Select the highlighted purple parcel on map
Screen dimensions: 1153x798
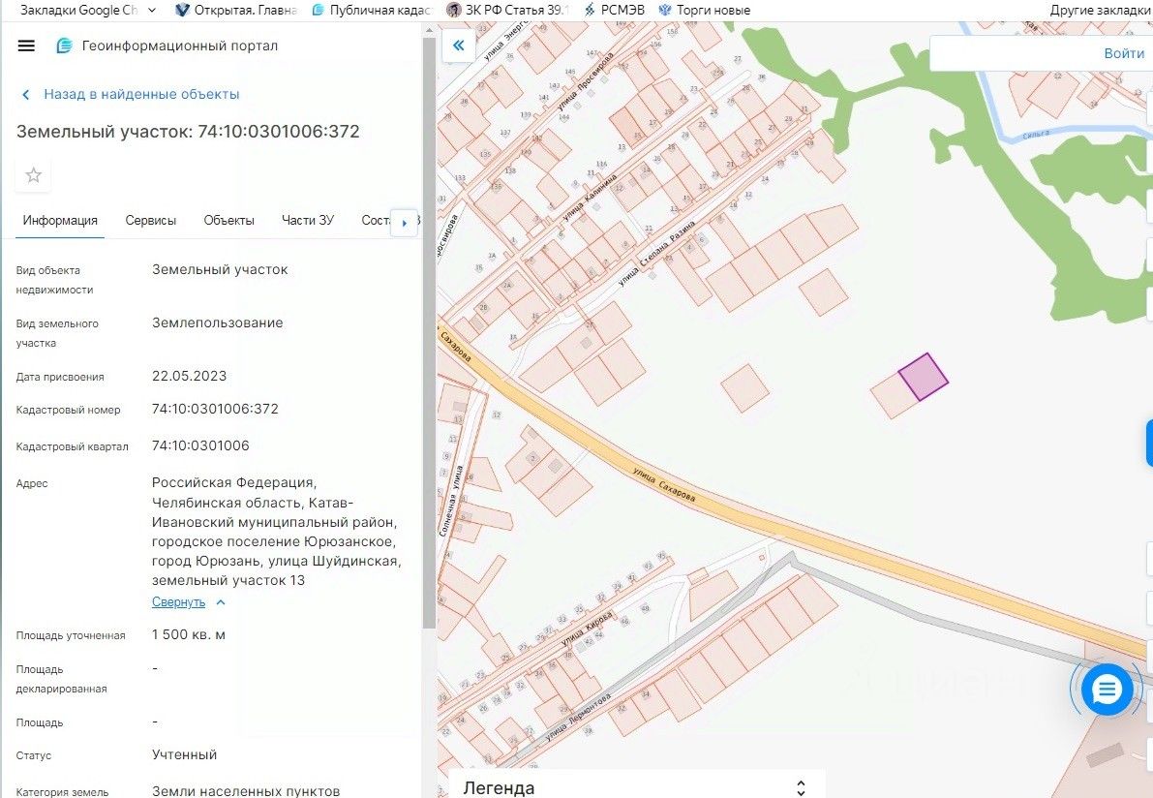pyautogui.click(x=923, y=377)
